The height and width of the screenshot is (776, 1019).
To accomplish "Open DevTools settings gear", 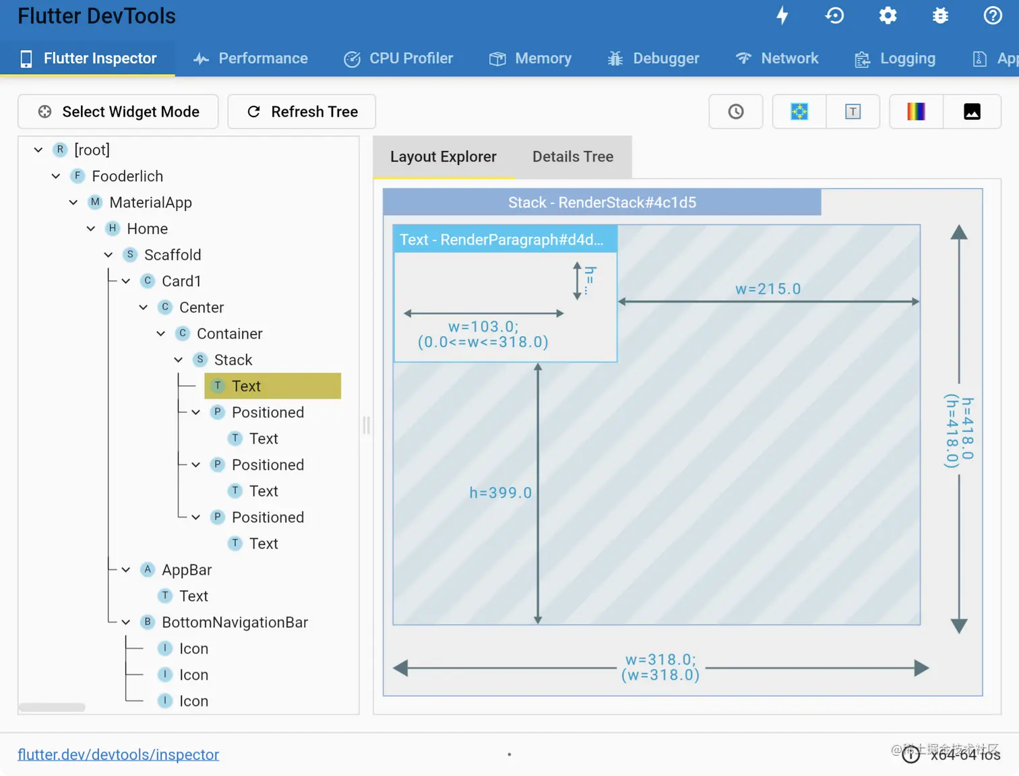I will [x=888, y=15].
